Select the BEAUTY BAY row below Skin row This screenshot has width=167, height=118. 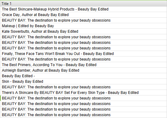pos(84,87)
